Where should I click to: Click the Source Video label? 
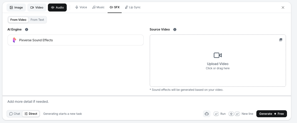pos(160,29)
